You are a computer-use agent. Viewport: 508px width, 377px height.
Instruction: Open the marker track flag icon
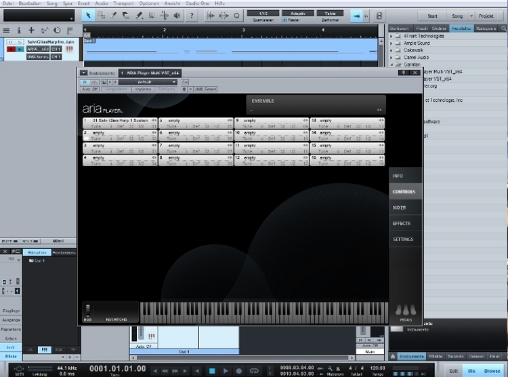click(x=70, y=31)
